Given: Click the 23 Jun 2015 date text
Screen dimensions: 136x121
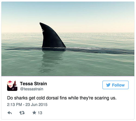Looking at the screenshot, I should tap(36, 105).
